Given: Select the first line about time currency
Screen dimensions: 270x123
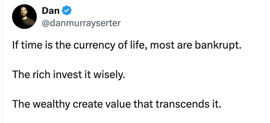Looking at the screenshot, I should click(127, 45).
